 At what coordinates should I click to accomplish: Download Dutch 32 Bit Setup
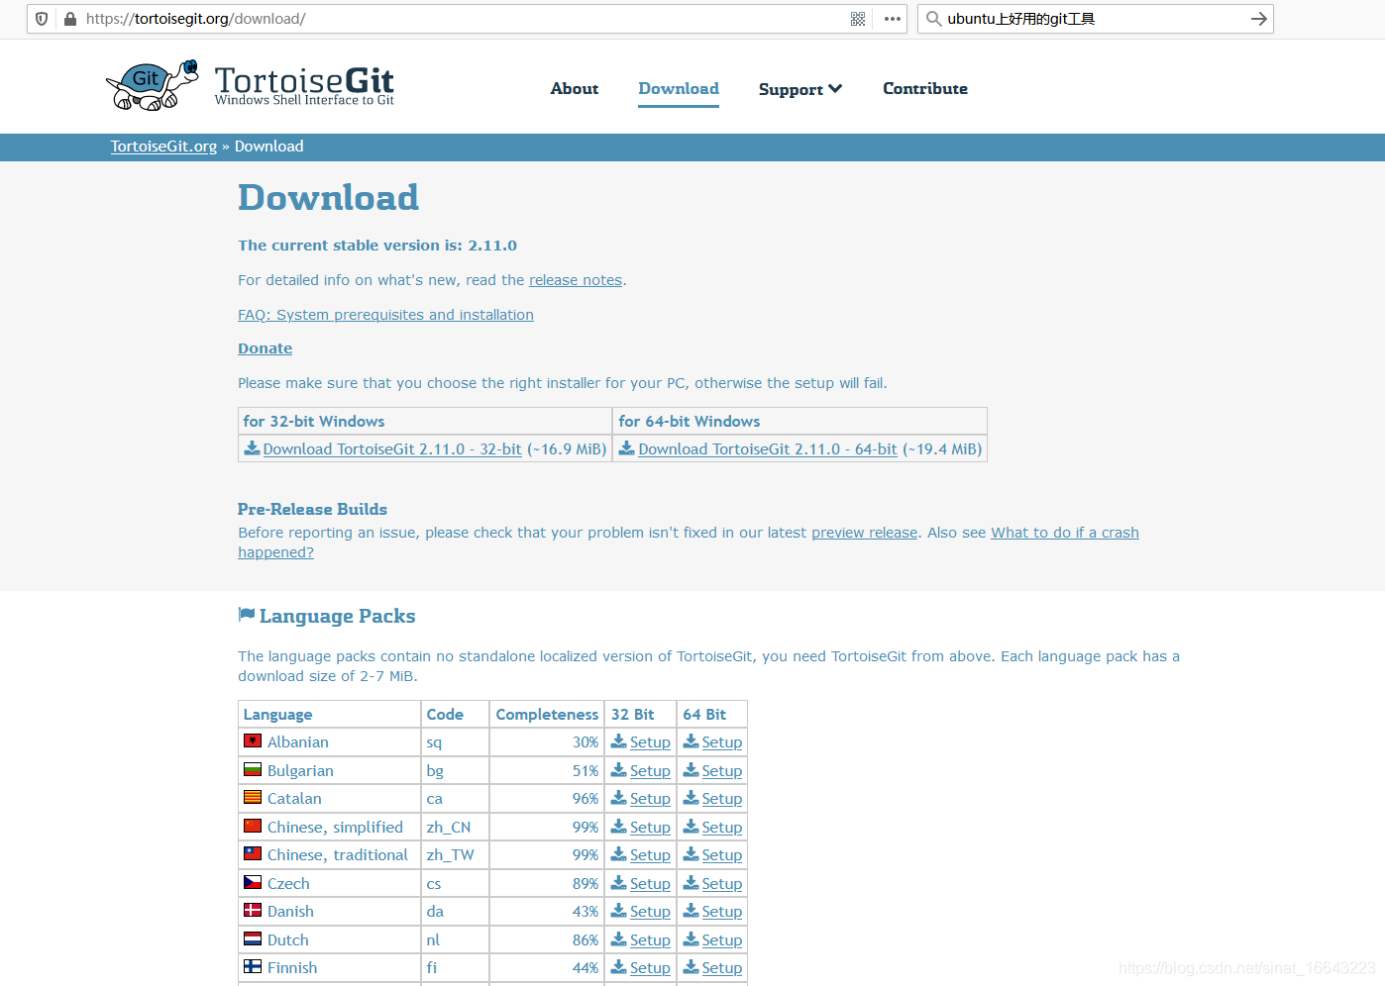click(650, 940)
